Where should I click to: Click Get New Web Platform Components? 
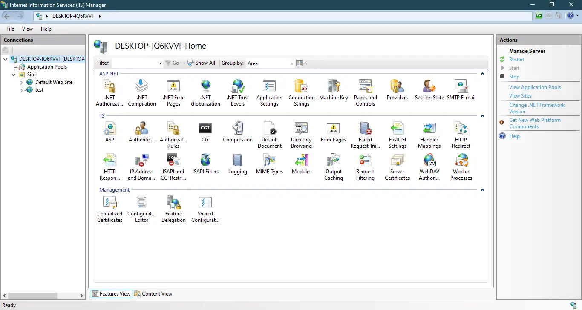coord(535,123)
